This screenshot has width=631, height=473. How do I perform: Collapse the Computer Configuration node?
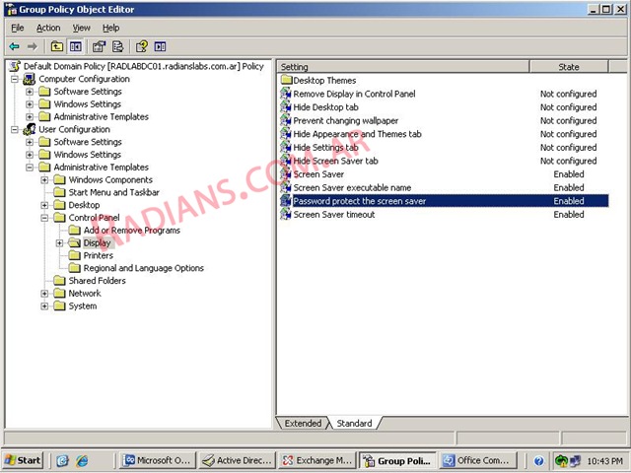15,79
